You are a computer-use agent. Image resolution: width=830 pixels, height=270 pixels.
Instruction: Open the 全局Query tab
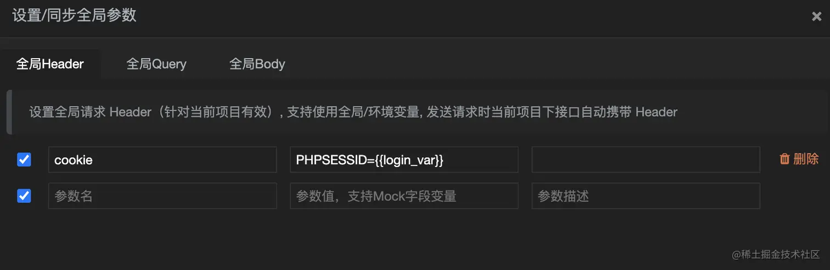pos(156,64)
